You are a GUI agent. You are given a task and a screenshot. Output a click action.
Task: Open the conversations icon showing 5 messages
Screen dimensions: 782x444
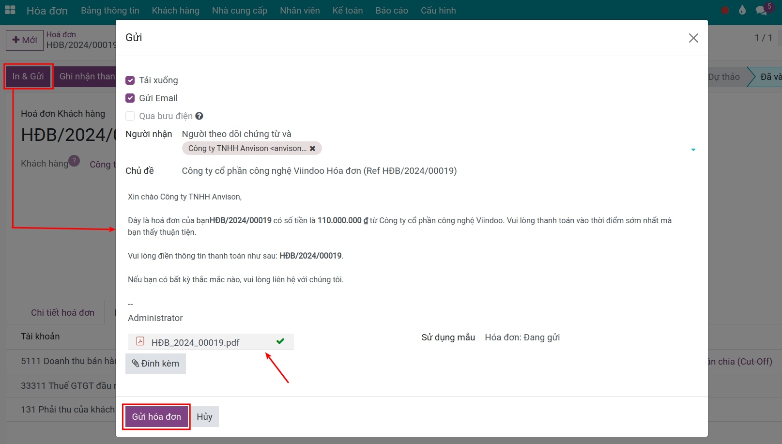click(761, 10)
